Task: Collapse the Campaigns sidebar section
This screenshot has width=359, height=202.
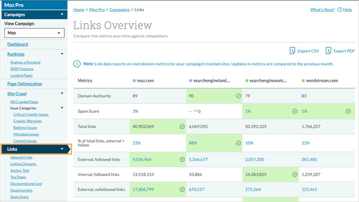Action: [x=62, y=15]
